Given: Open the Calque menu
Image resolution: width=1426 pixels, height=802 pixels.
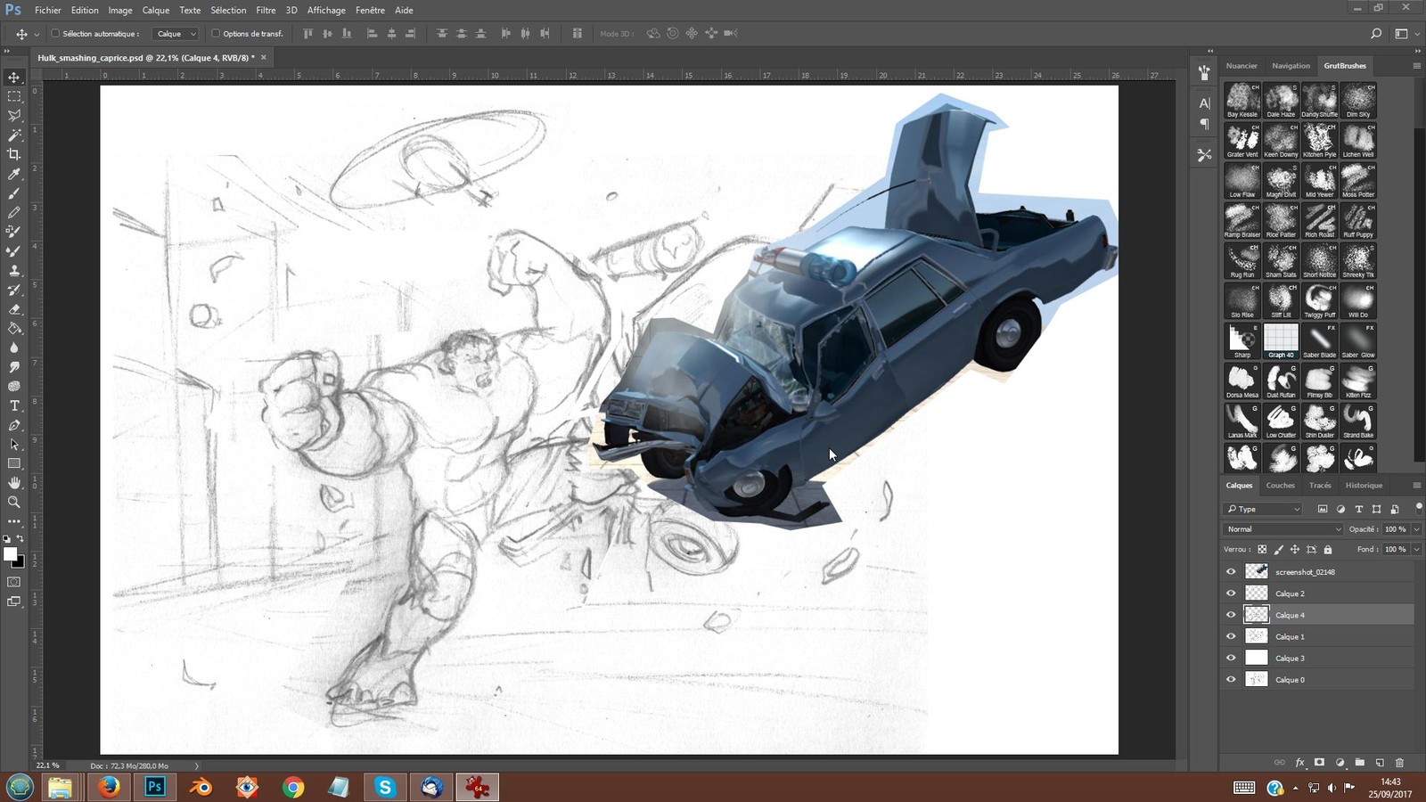Looking at the screenshot, I should [x=156, y=10].
